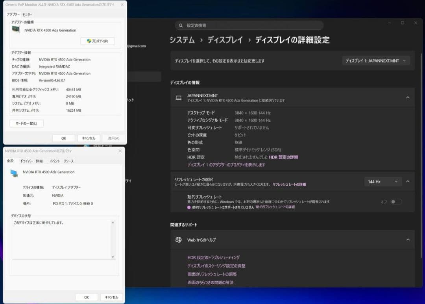Enable the 動的リフレッシュレート toggle

coord(396,201)
